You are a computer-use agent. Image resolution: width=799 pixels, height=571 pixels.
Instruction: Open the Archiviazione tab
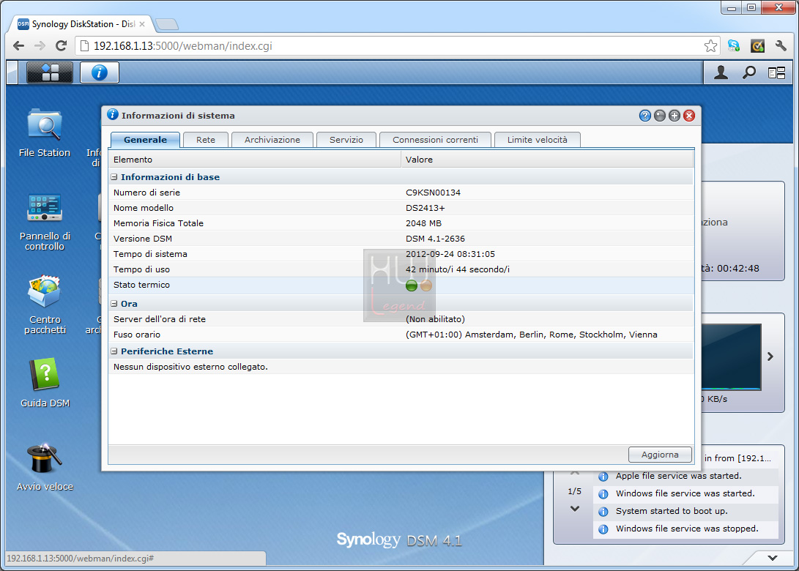[272, 140]
